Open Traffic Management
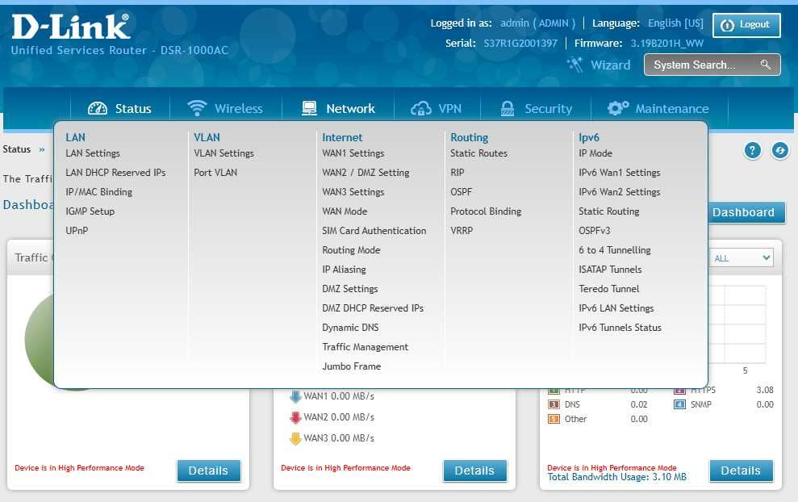The image size is (798, 502). [x=365, y=347]
